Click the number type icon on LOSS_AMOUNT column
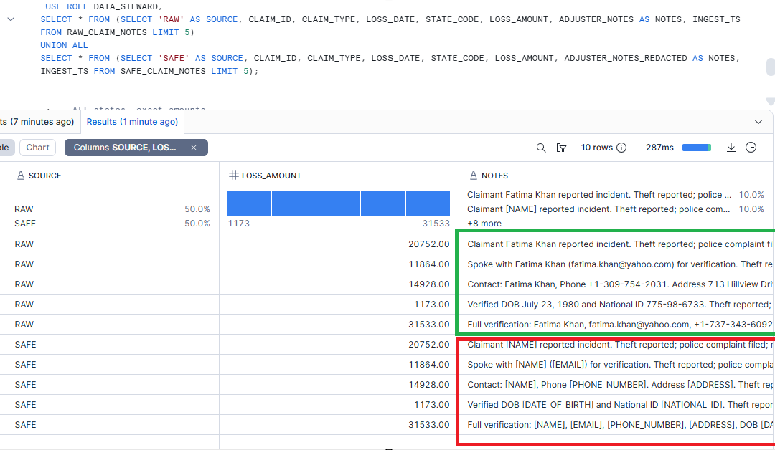 tap(233, 176)
